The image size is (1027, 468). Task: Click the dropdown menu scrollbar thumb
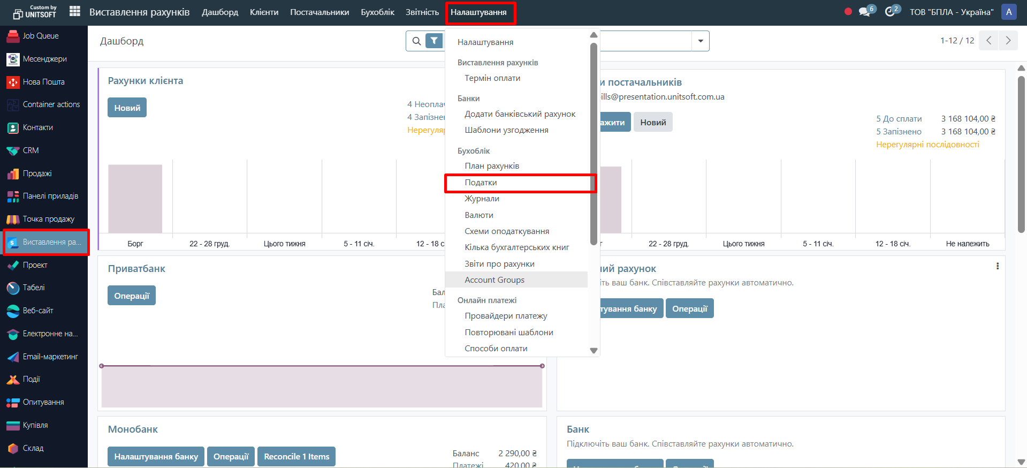pos(594,145)
